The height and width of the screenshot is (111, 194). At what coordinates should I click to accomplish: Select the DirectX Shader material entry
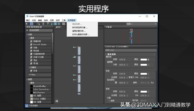(41, 44)
